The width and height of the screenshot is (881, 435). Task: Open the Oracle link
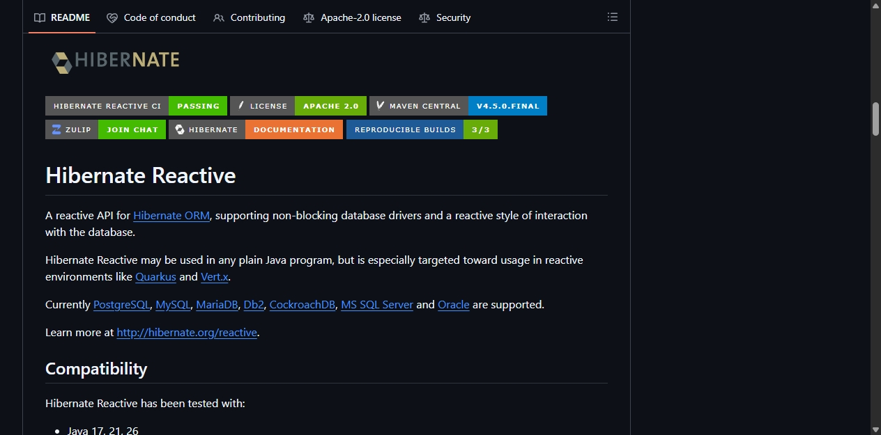(x=454, y=305)
